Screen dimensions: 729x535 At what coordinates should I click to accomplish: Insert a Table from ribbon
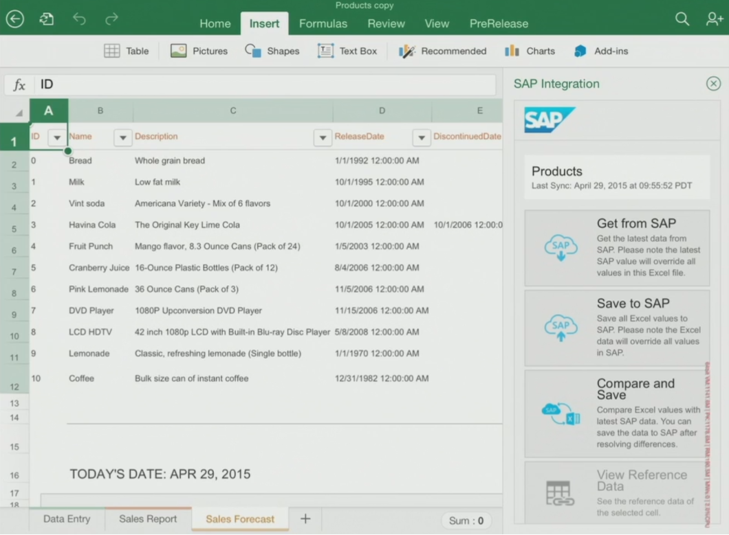(127, 51)
